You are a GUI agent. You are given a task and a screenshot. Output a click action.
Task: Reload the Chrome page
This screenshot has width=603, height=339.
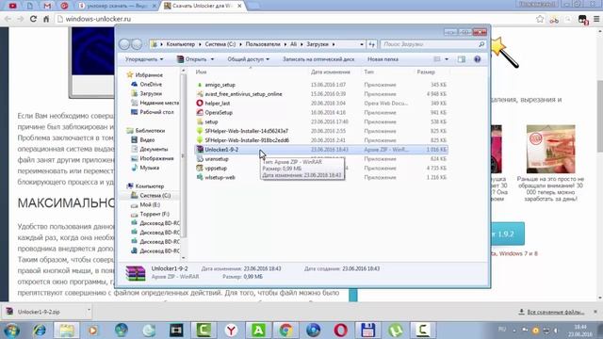pos(34,19)
